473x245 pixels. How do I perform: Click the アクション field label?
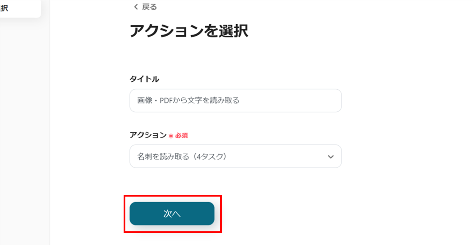(148, 135)
